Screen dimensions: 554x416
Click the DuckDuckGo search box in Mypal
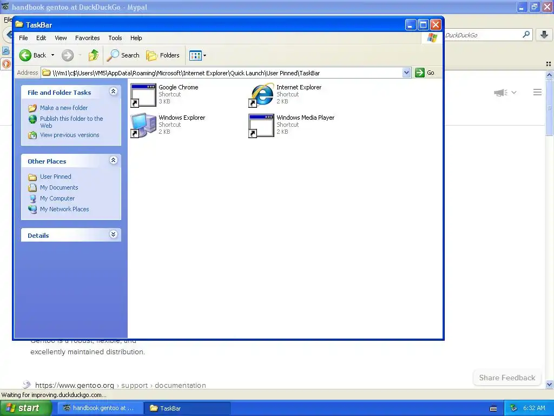pos(482,35)
